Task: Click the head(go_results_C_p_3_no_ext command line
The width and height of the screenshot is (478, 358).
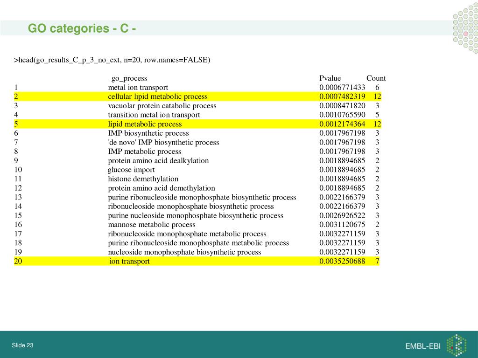Action: tap(112, 60)
